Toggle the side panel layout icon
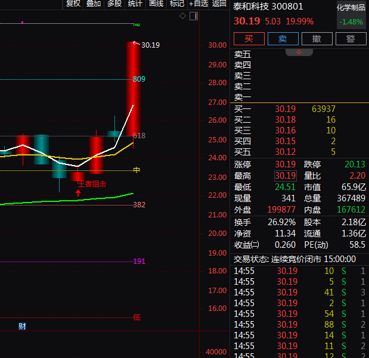This screenshot has height=358, width=369. pyautogui.click(x=194, y=16)
